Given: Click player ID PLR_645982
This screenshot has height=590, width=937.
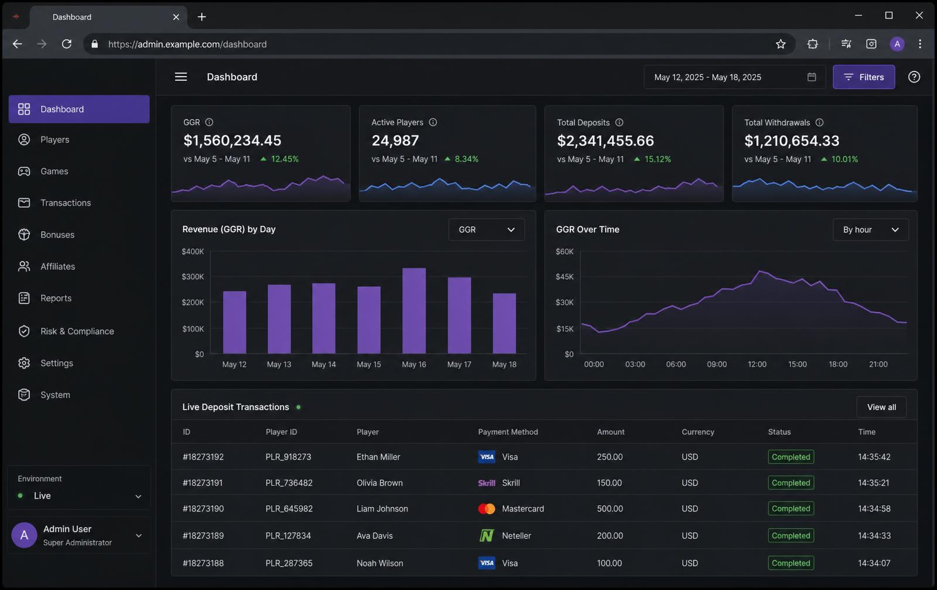Looking at the screenshot, I should click(289, 509).
